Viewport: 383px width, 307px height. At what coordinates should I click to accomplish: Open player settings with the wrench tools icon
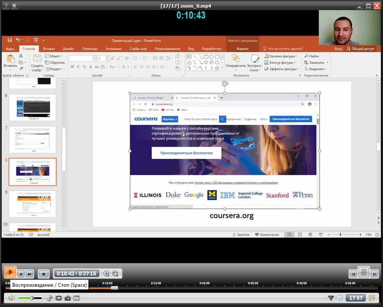click(x=372, y=298)
